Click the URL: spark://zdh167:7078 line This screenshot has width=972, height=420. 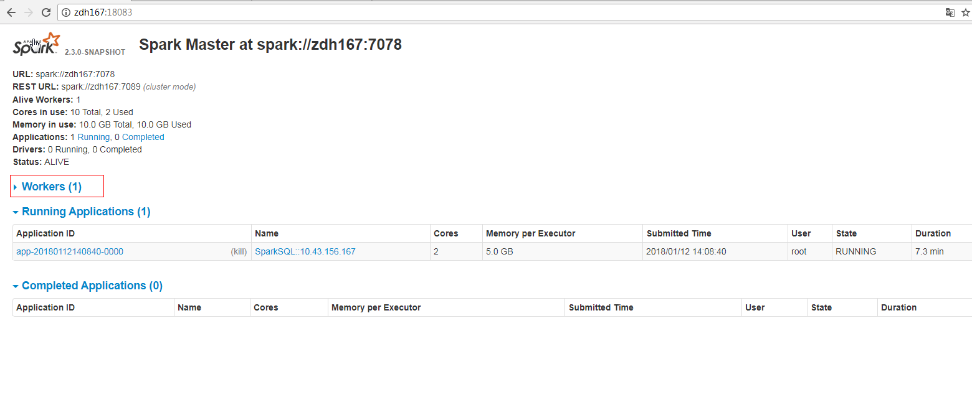(x=64, y=74)
